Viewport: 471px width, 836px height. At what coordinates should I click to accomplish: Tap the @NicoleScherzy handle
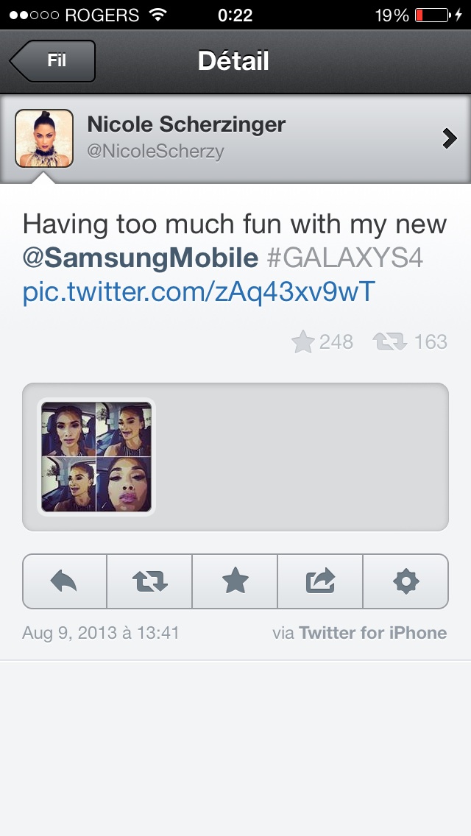tap(155, 152)
